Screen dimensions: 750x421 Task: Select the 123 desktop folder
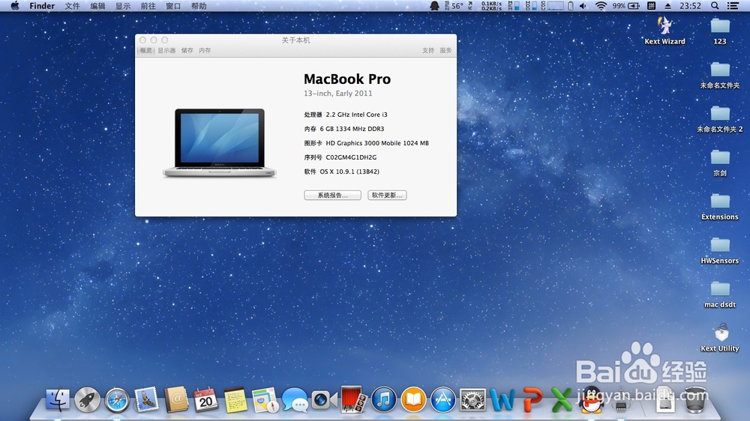click(x=720, y=31)
